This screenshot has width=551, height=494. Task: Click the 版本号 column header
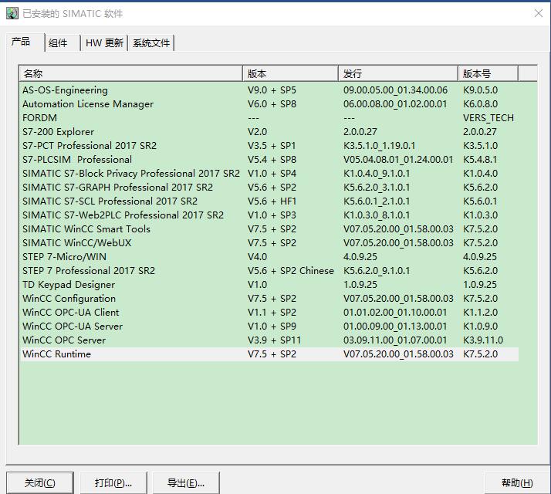(488, 74)
